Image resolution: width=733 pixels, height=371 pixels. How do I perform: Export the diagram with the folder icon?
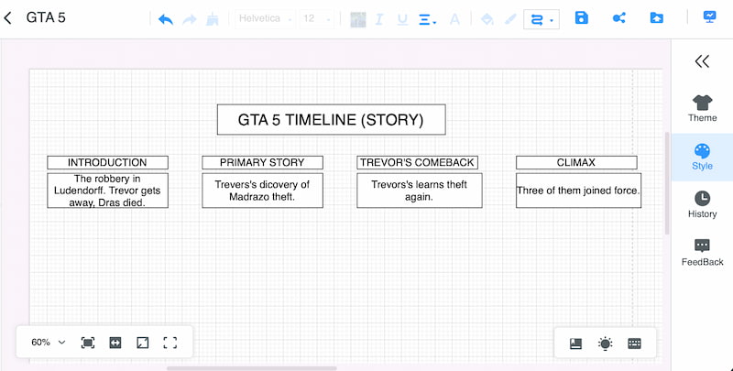[x=656, y=17]
